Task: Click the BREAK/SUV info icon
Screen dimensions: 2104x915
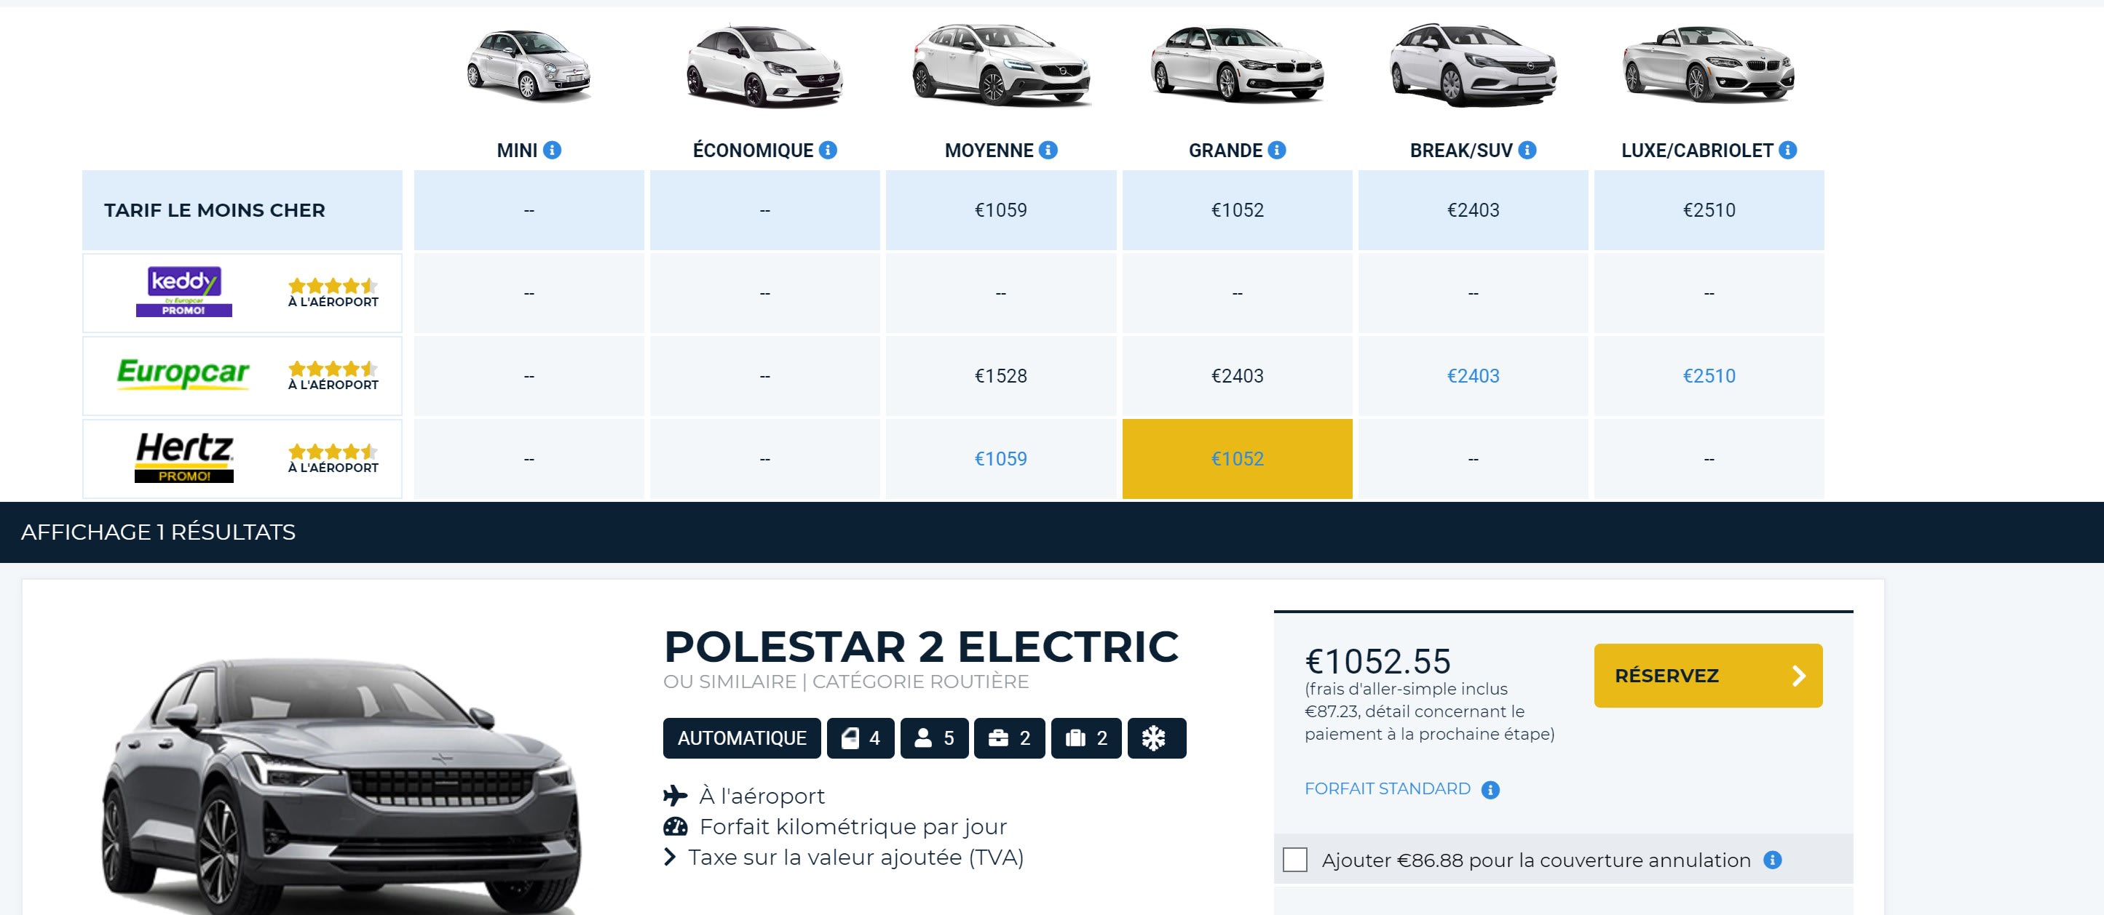Action: (x=1527, y=150)
